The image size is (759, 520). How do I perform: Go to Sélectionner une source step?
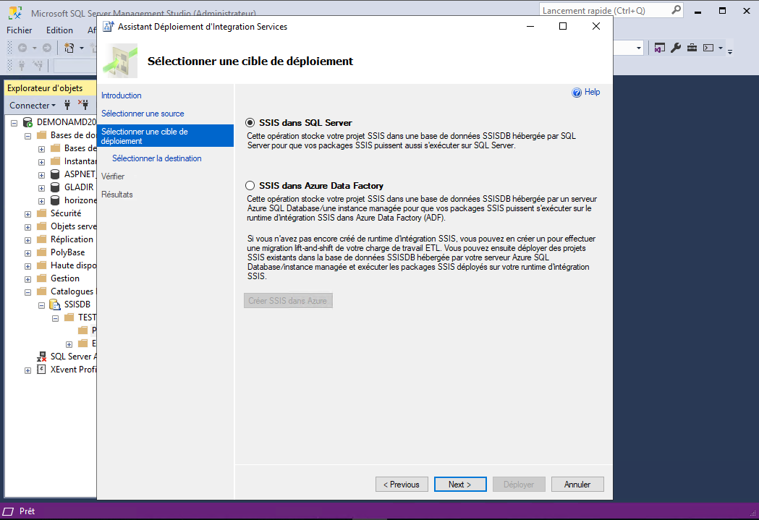[x=143, y=114]
